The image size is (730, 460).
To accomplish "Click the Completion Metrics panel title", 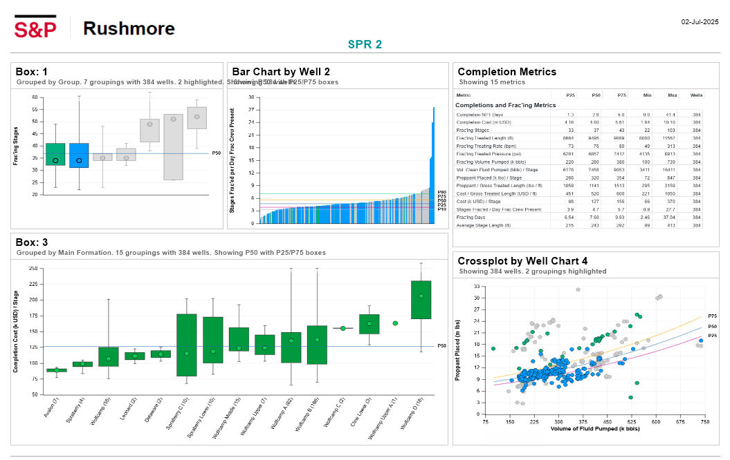I will pos(507,72).
